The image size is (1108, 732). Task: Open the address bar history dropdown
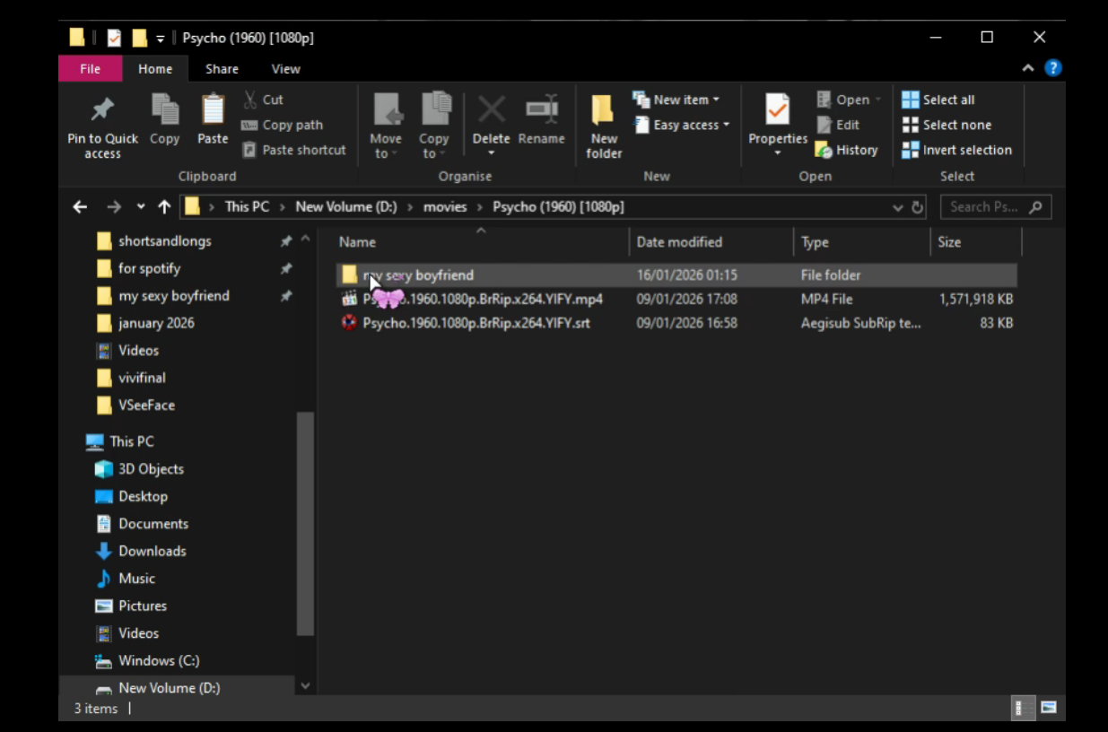tap(898, 207)
